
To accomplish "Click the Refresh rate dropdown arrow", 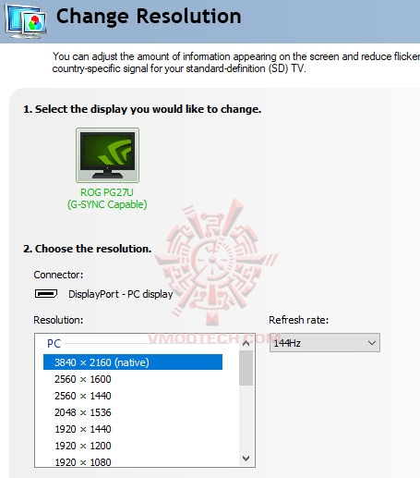I will click(x=372, y=343).
